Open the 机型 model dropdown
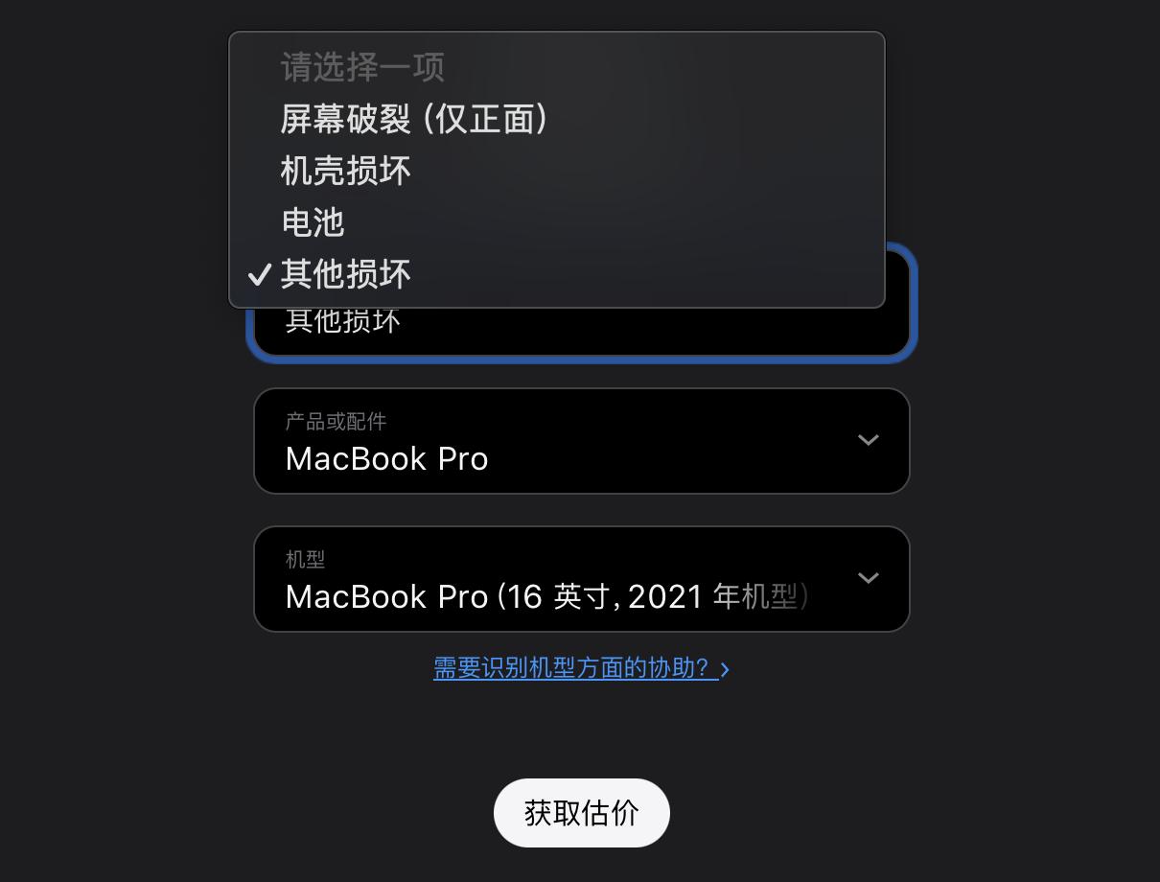 [581, 579]
